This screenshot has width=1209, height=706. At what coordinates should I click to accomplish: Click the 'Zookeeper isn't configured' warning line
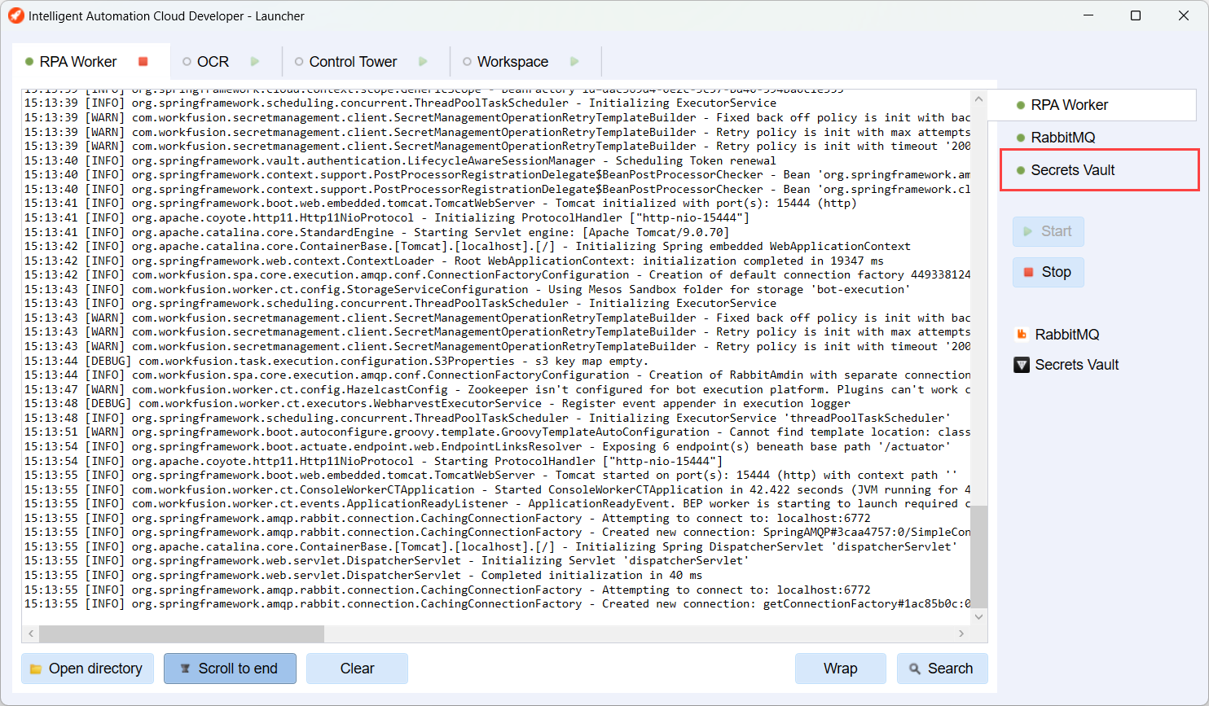[497, 389]
